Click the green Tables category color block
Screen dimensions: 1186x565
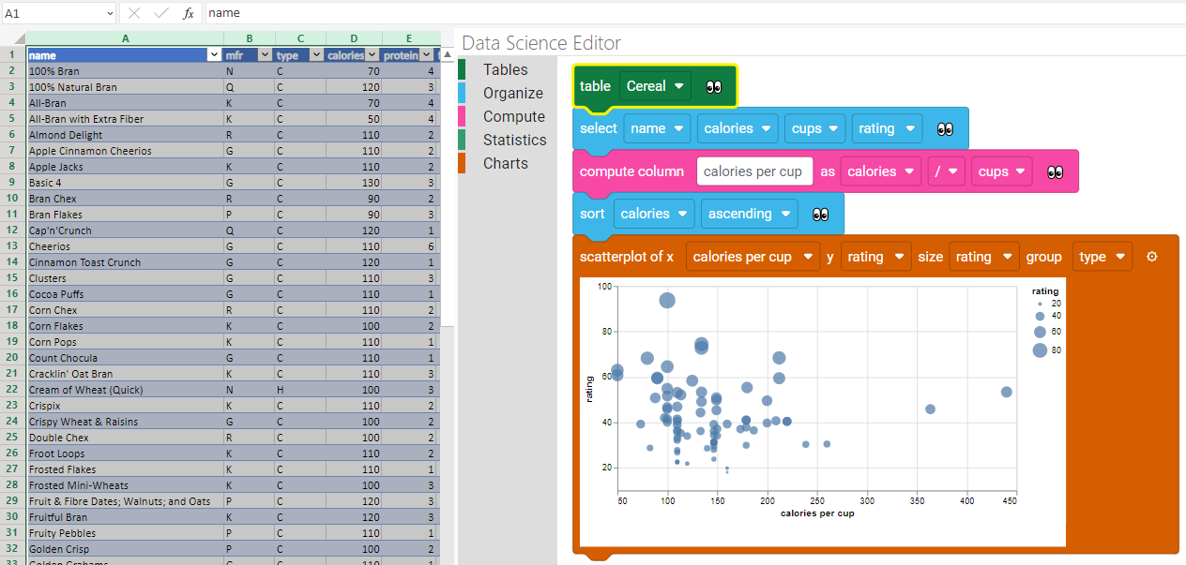(462, 69)
